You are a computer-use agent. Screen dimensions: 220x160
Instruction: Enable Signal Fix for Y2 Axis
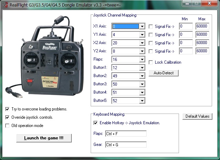151,51
